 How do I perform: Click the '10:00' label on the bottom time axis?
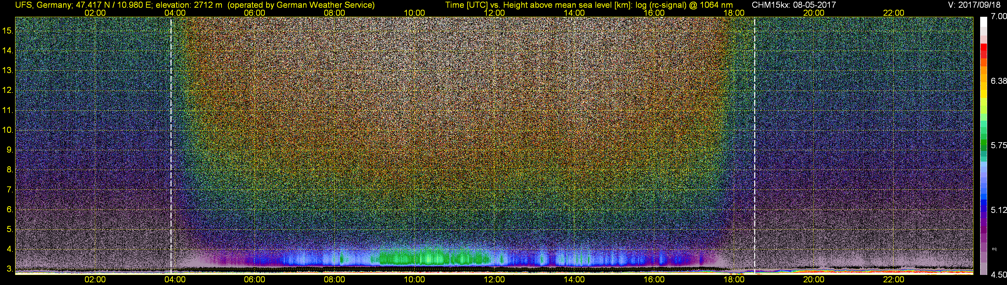(414, 280)
